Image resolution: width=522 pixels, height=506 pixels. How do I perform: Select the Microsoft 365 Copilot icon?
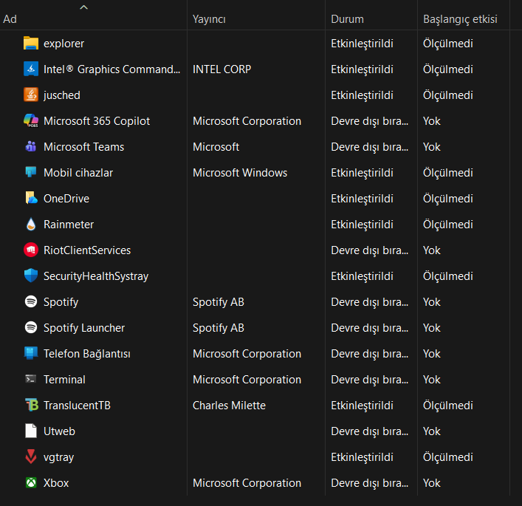coord(31,120)
